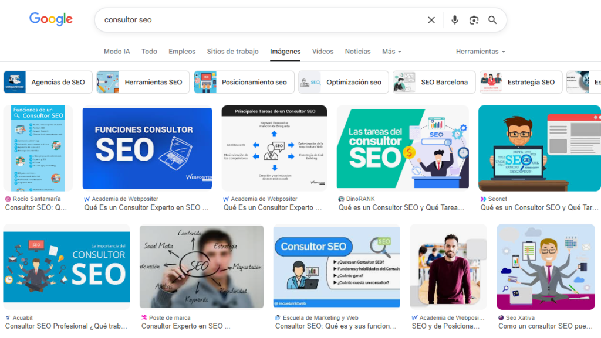
Task: Select the Posicionamiento seo chip
Action: click(x=244, y=82)
